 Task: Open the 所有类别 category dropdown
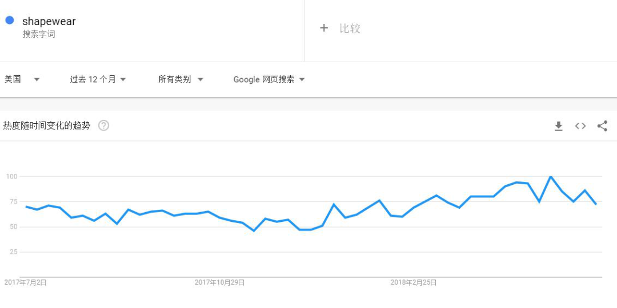coord(181,79)
